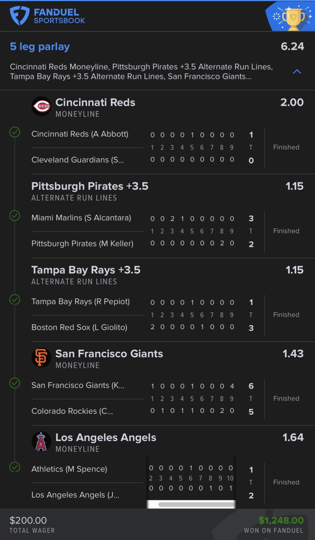The width and height of the screenshot is (315, 540).
Task: Tap the $1,248.00 won amount
Action: pos(281,520)
